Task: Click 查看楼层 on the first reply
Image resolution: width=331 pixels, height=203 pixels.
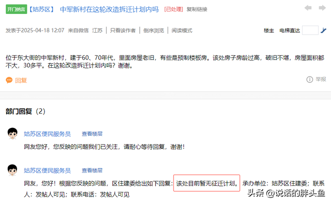Action: pyautogui.click(x=92, y=134)
